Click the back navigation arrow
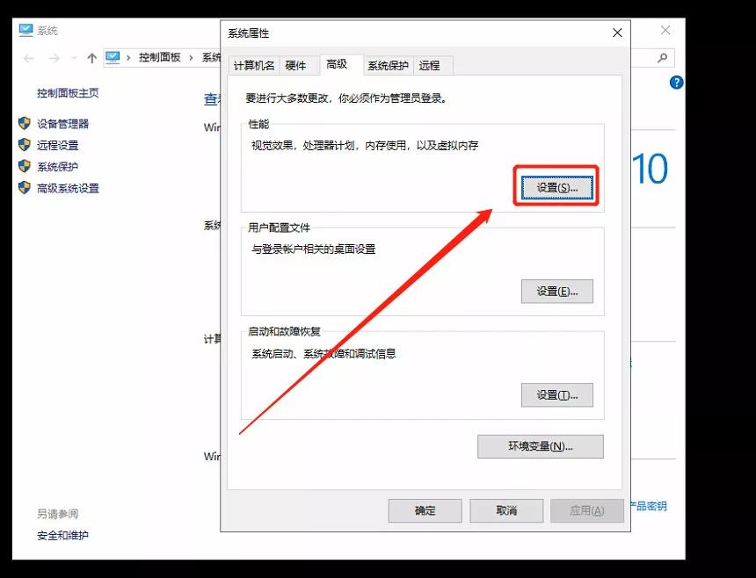 (27, 58)
